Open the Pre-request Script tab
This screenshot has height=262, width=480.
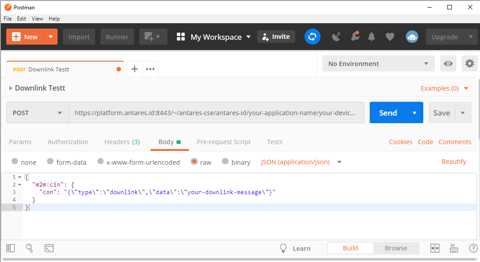tap(224, 142)
